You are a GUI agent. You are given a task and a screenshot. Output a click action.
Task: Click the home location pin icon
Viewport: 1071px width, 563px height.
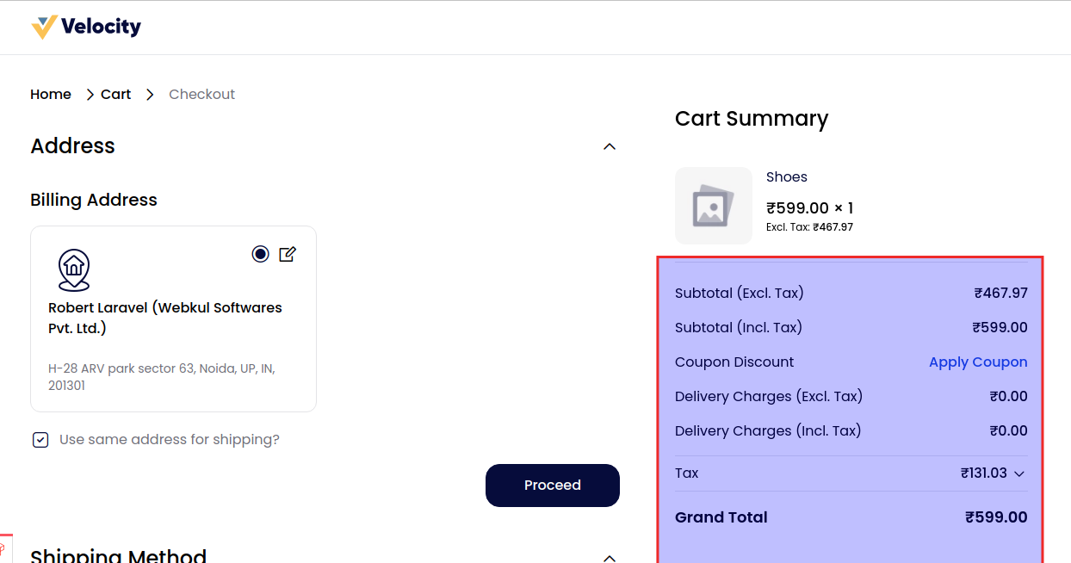click(74, 269)
